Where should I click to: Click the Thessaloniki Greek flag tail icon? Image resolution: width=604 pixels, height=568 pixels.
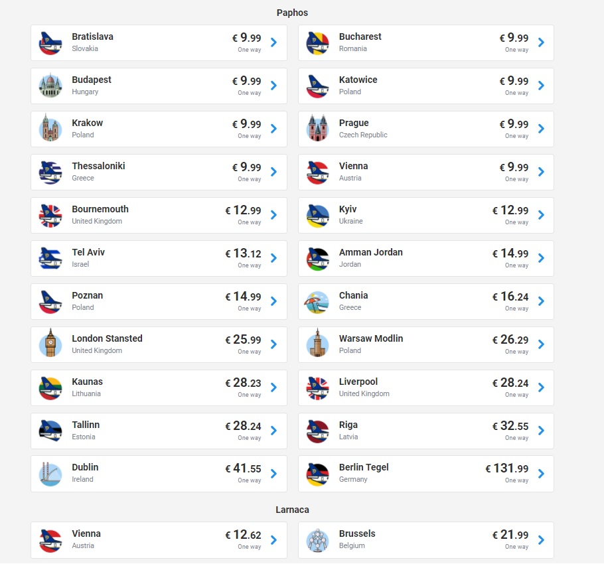[x=50, y=173]
